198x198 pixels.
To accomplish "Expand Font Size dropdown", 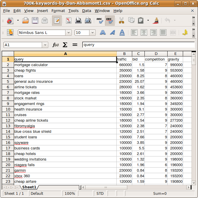I will pyautogui.click(x=92, y=32).
